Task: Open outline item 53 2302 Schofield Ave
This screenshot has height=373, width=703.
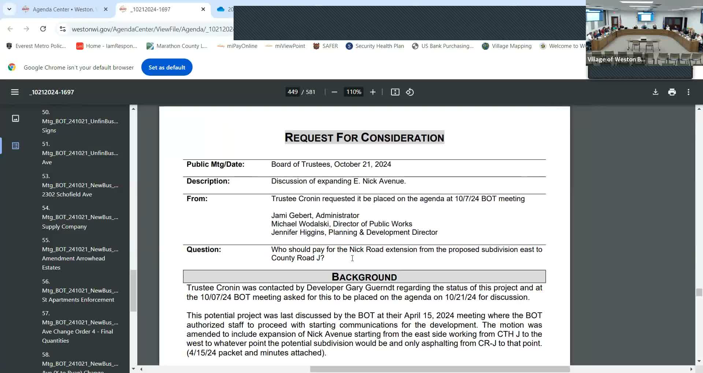Action: (80, 185)
